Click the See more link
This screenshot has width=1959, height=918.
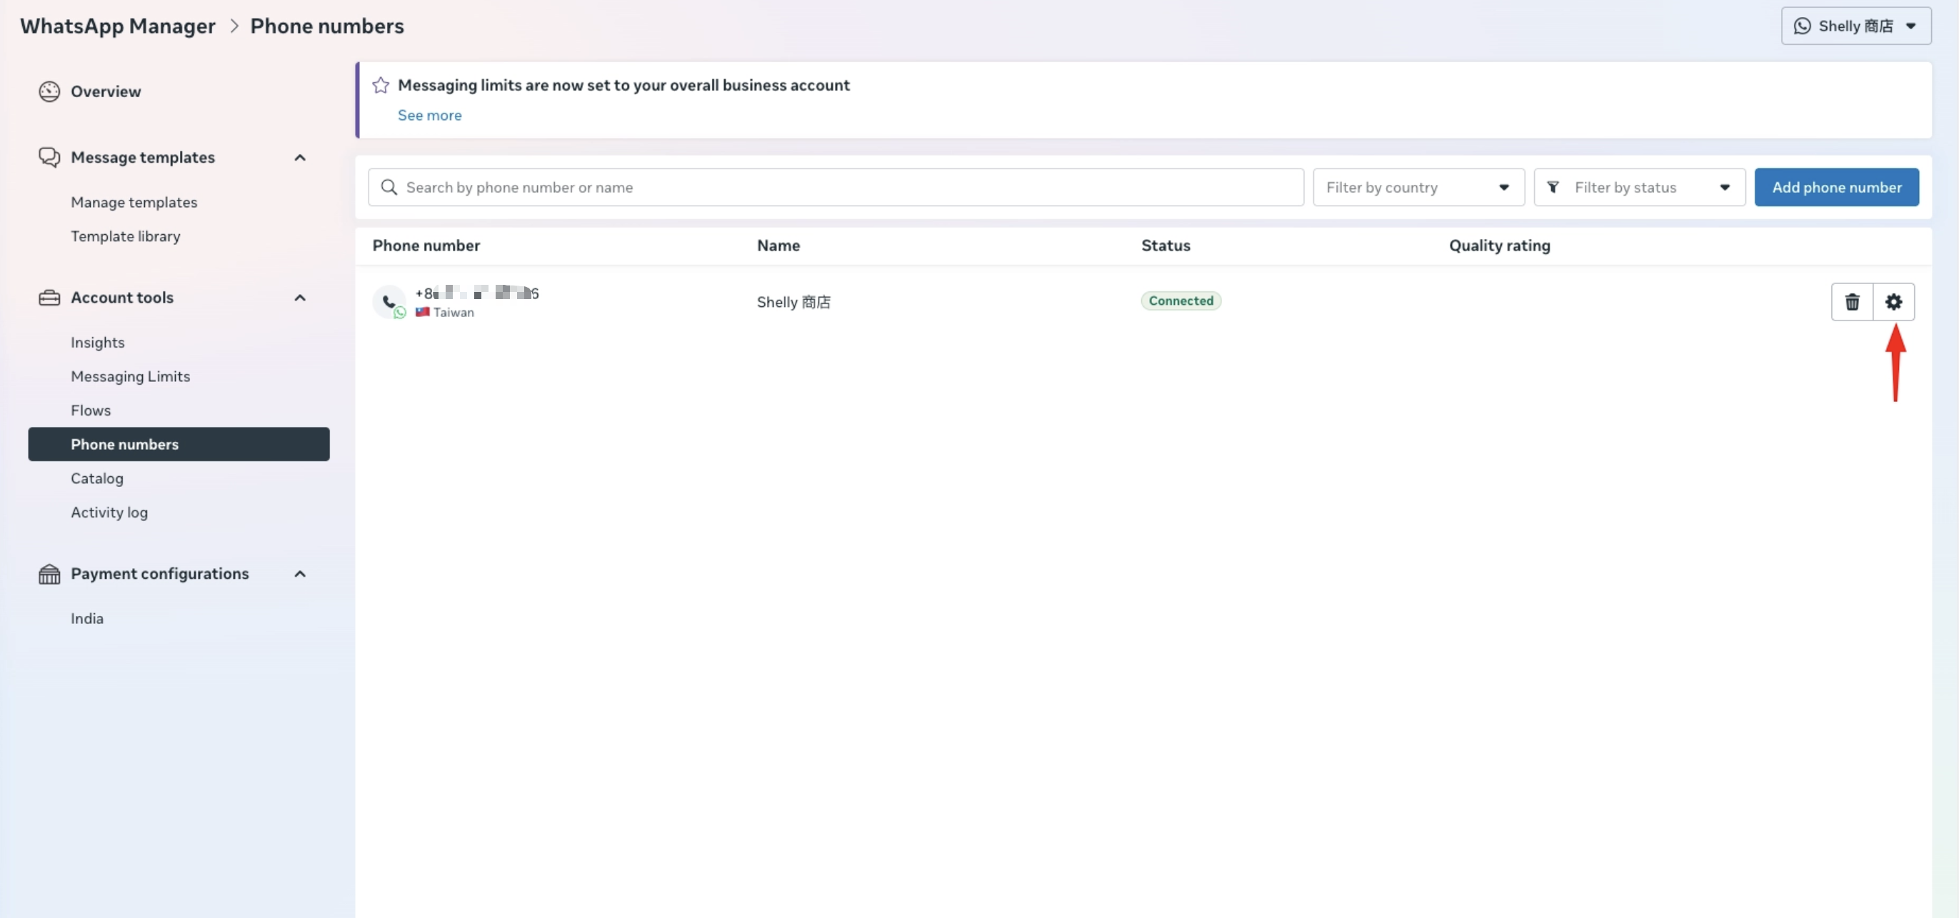click(x=430, y=115)
